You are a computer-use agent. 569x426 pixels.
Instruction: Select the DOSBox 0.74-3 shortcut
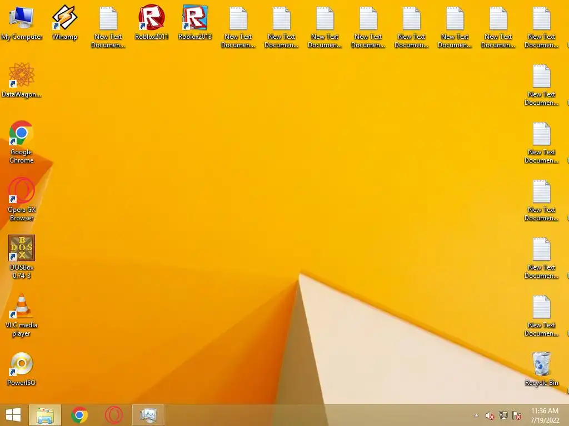click(22, 257)
